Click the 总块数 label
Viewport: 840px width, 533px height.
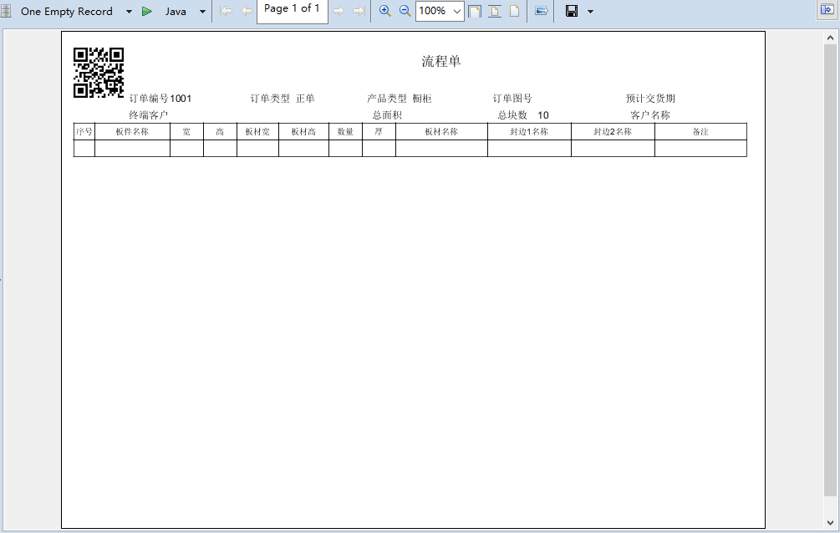[x=512, y=115]
